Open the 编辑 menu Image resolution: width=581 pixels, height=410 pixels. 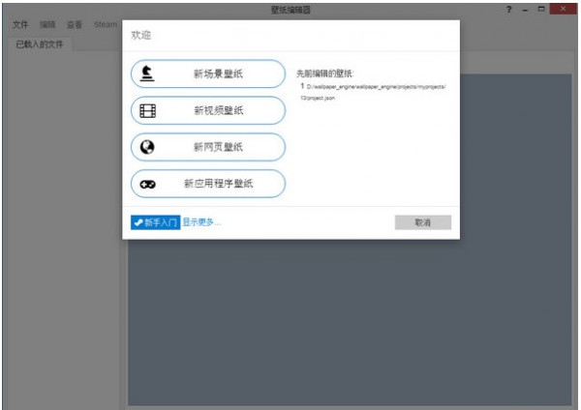click(47, 24)
